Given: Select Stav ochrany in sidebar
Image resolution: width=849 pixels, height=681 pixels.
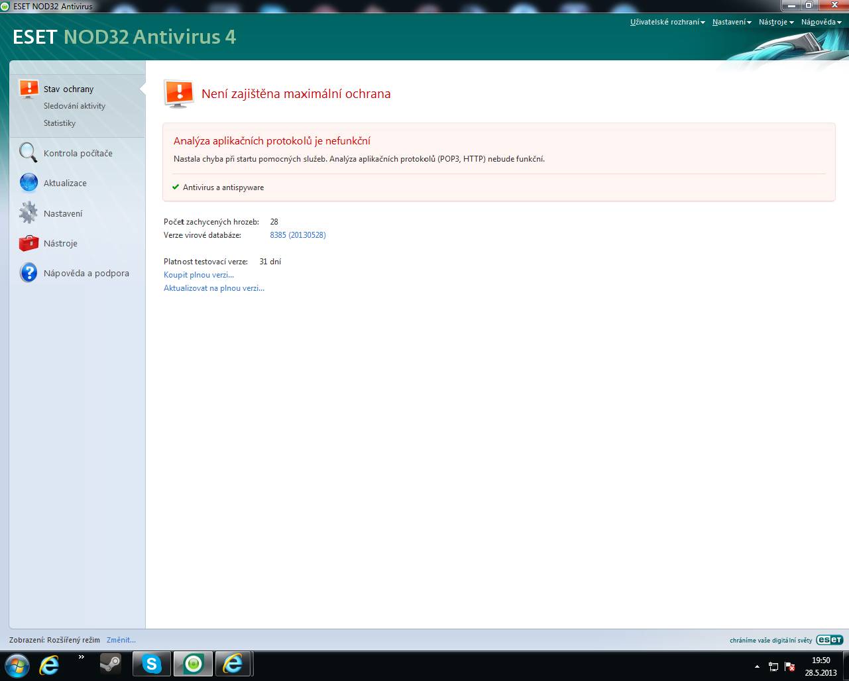Looking at the screenshot, I should [68, 89].
